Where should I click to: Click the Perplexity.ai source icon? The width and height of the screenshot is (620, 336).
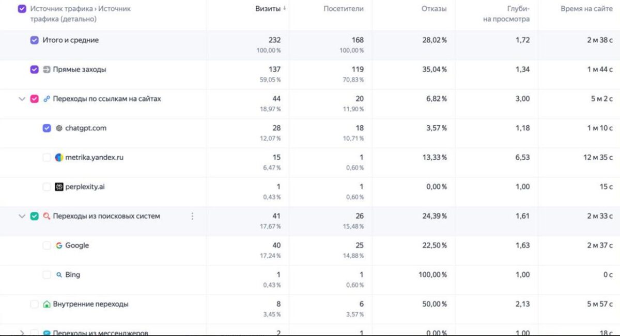pos(59,187)
